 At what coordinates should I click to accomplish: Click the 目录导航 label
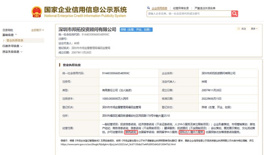[7, 30]
